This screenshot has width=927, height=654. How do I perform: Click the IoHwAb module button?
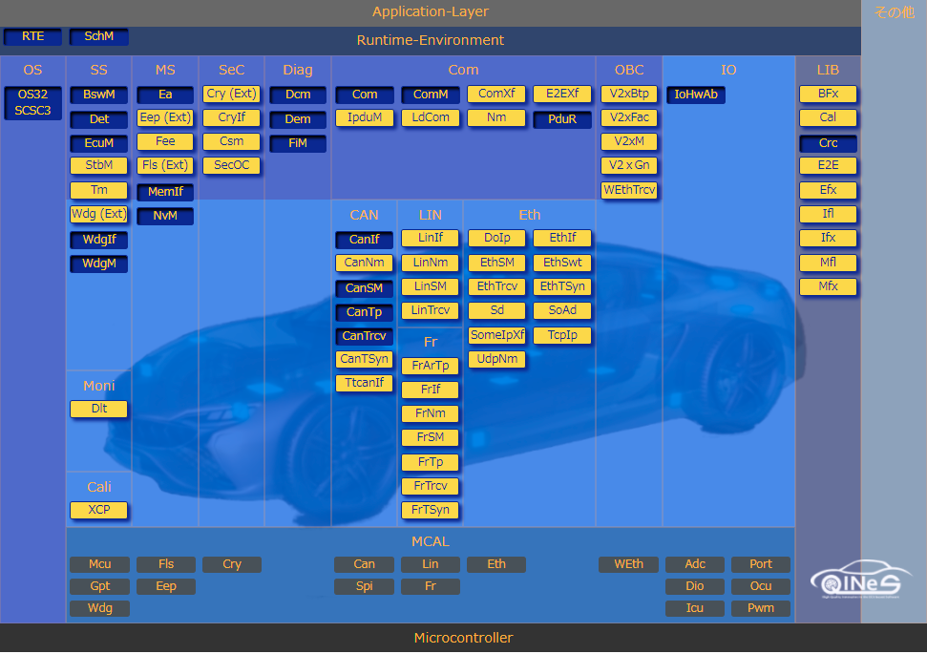pos(696,95)
